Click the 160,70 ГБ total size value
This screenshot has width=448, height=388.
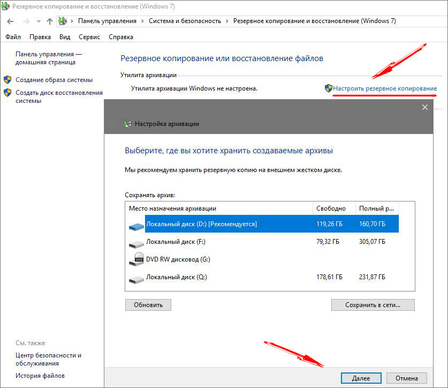click(x=372, y=224)
